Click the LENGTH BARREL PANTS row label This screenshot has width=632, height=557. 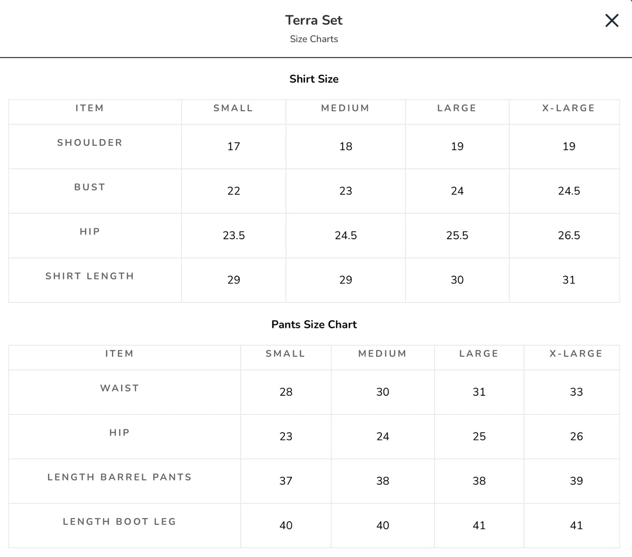point(120,477)
